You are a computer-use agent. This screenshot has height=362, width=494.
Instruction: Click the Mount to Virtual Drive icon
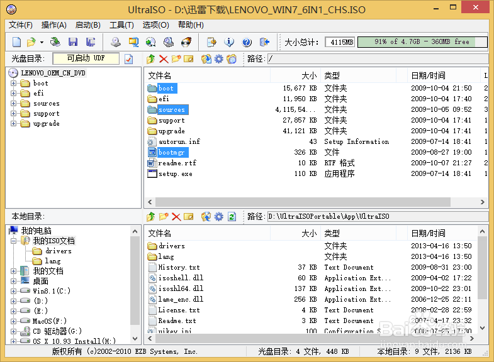tap(169, 42)
